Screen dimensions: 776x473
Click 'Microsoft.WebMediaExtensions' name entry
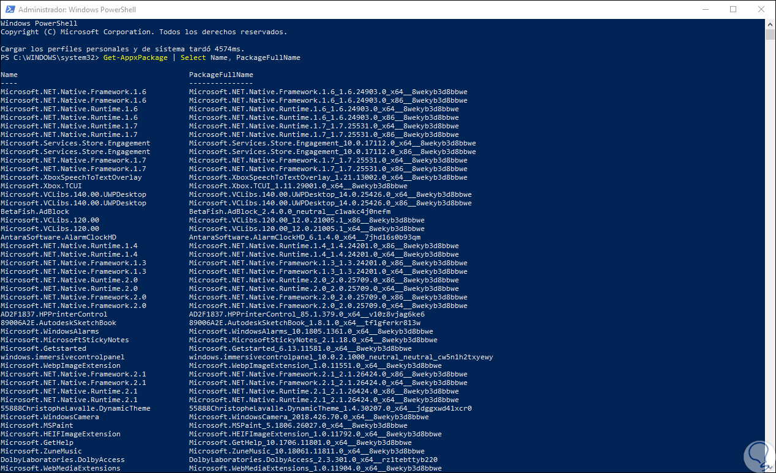click(61, 468)
